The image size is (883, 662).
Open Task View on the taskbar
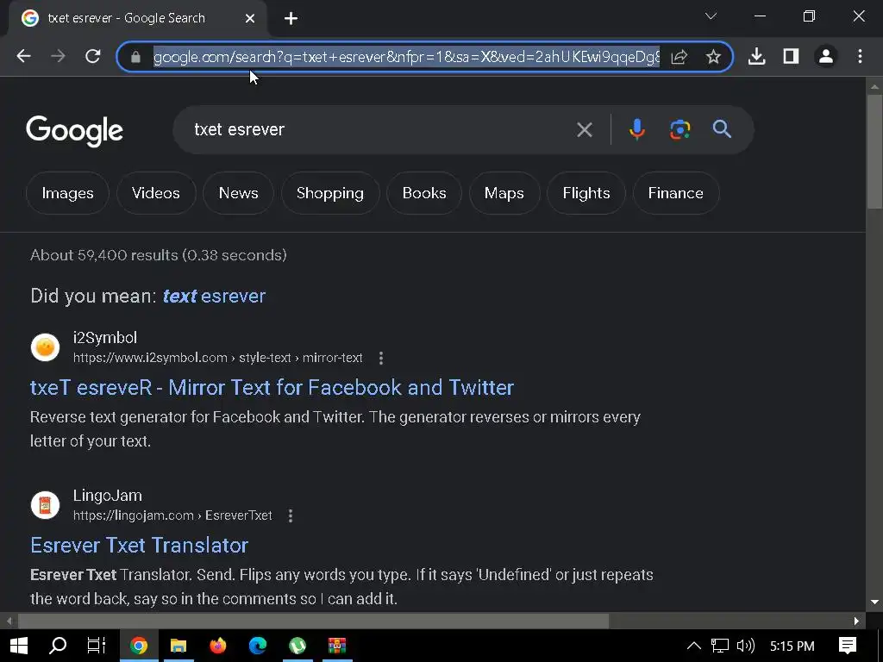pyautogui.click(x=97, y=646)
